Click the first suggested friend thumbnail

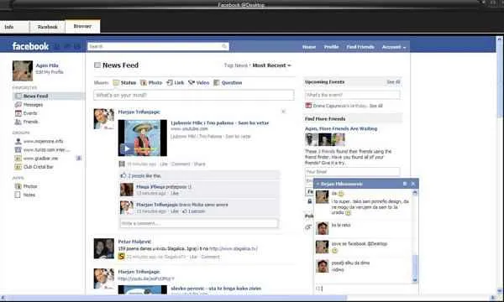pyautogui.click(x=311, y=139)
